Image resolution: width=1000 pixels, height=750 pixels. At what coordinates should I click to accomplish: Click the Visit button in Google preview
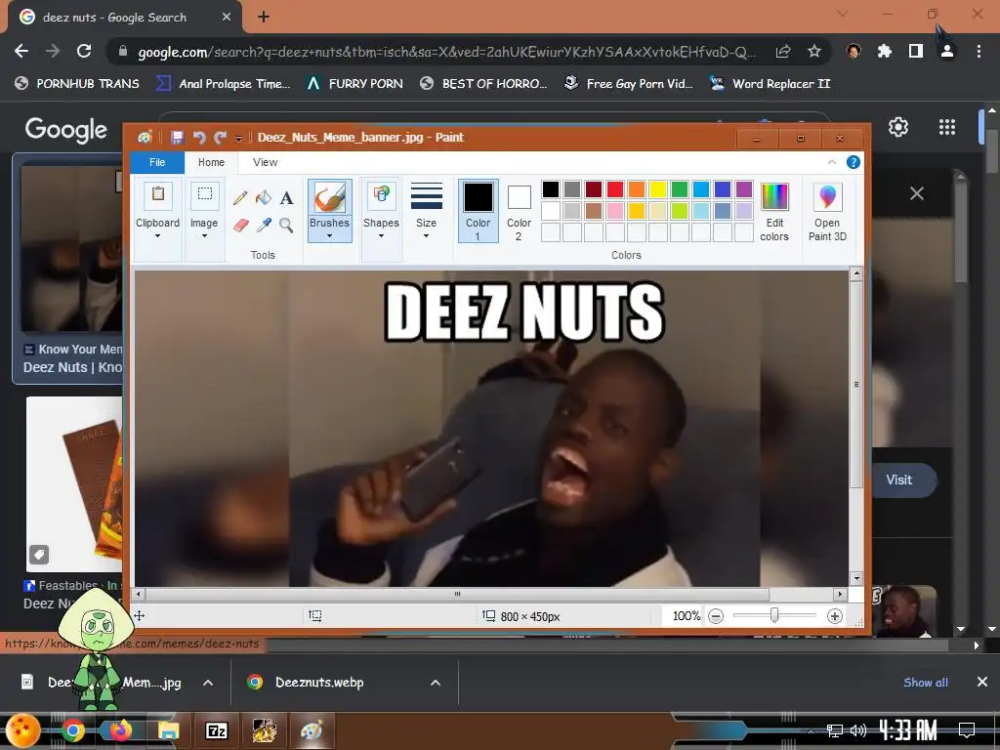coord(902,479)
